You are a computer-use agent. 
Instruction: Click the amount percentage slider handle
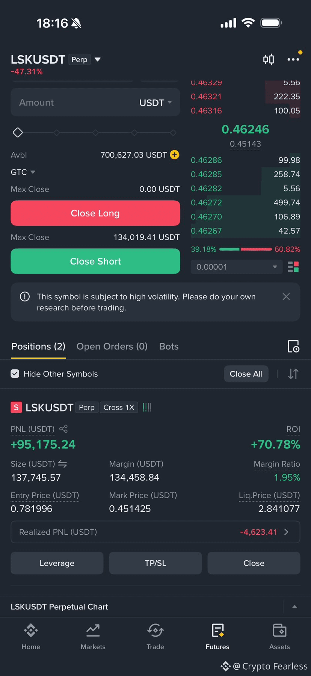[x=18, y=133]
